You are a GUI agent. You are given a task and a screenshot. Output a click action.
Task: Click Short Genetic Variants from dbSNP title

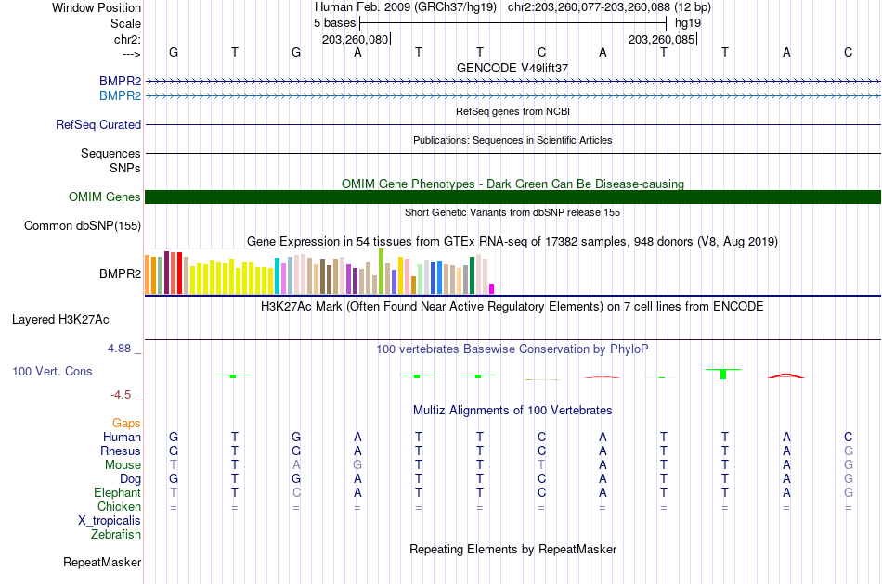click(x=512, y=212)
